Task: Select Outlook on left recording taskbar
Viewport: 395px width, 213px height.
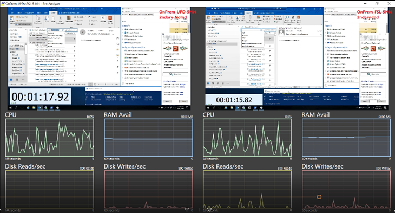Action: click(x=40, y=108)
